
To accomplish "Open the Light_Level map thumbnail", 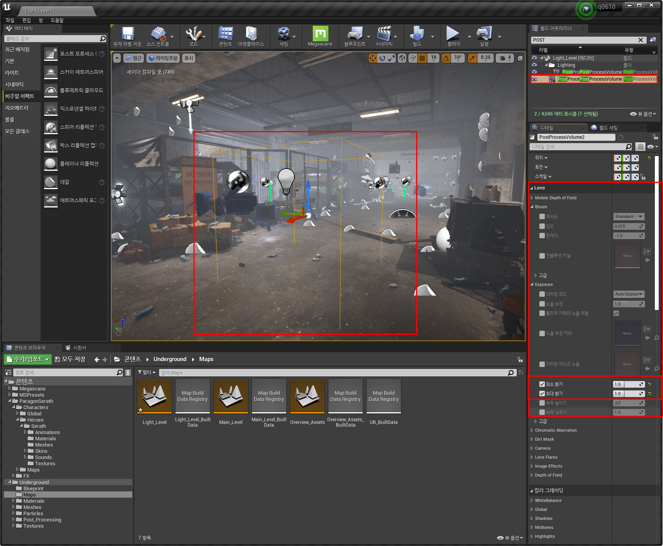I will [154, 396].
